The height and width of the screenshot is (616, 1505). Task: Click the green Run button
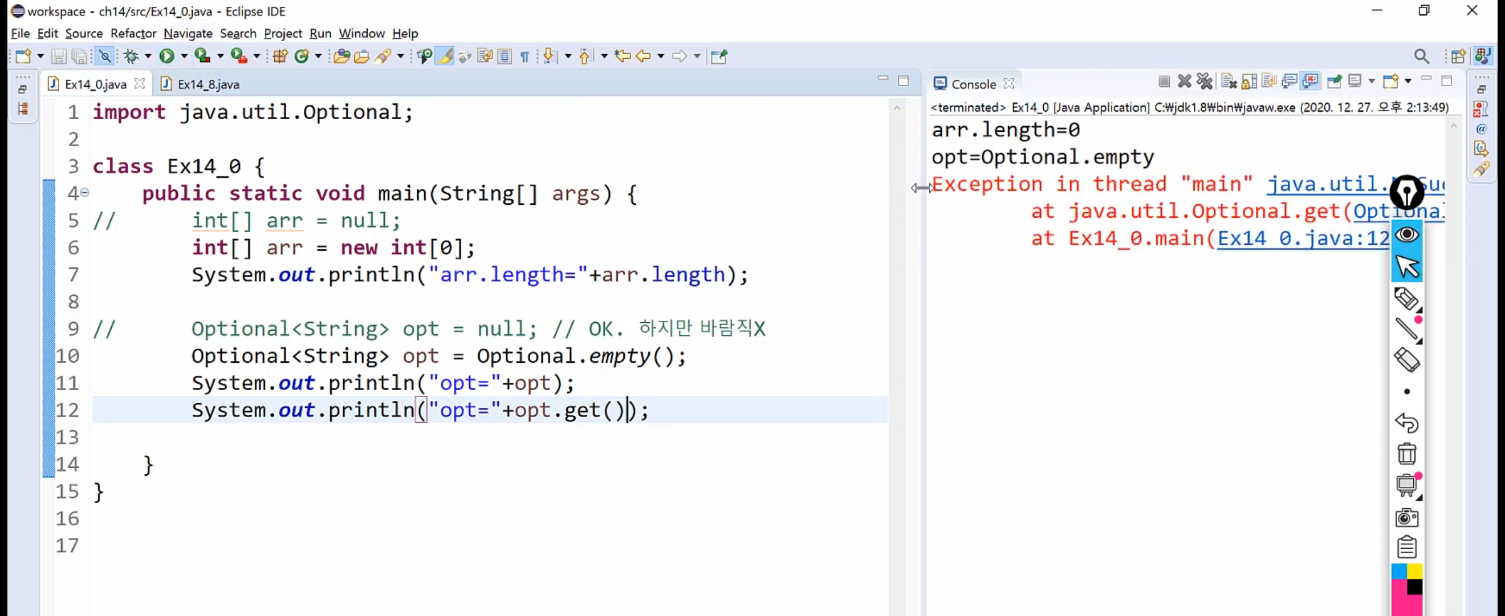point(166,56)
